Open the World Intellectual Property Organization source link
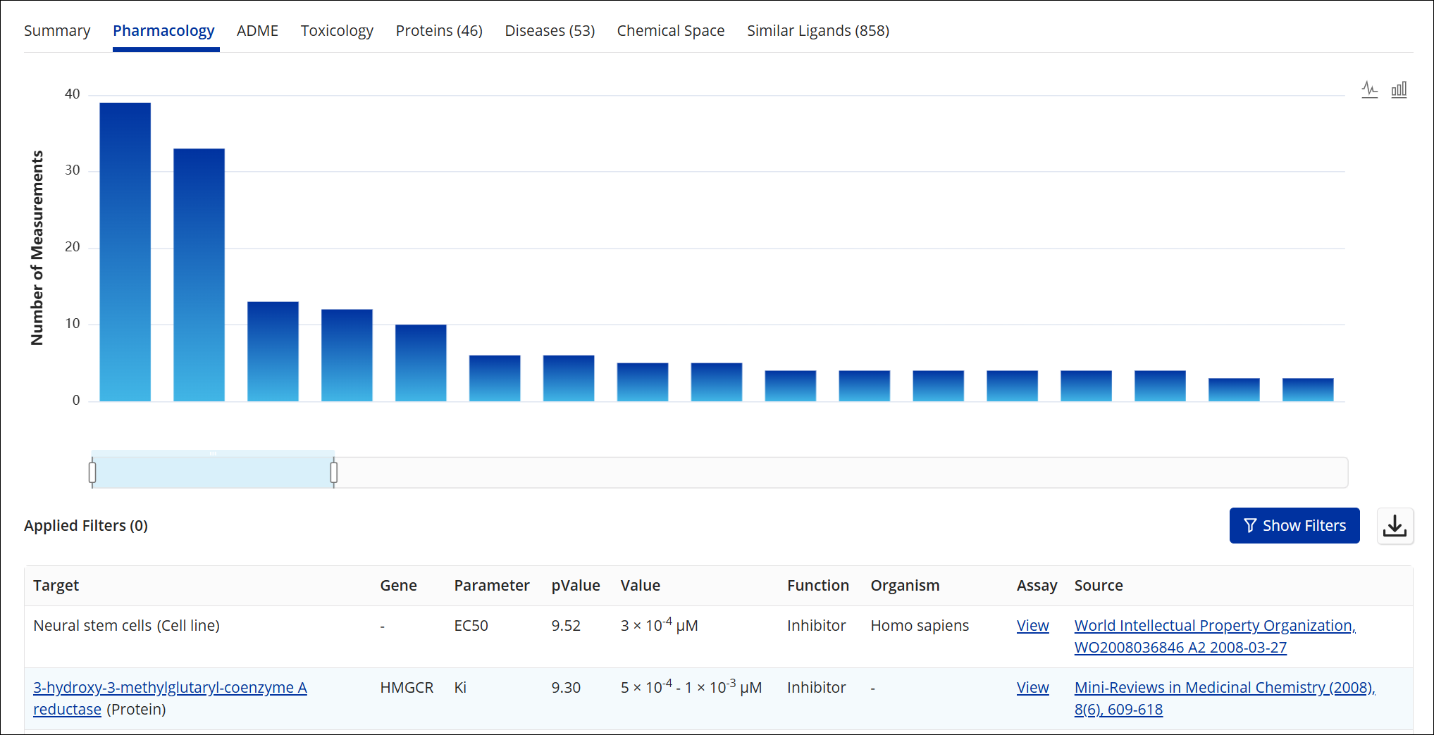This screenshot has width=1434, height=735. (1215, 636)
